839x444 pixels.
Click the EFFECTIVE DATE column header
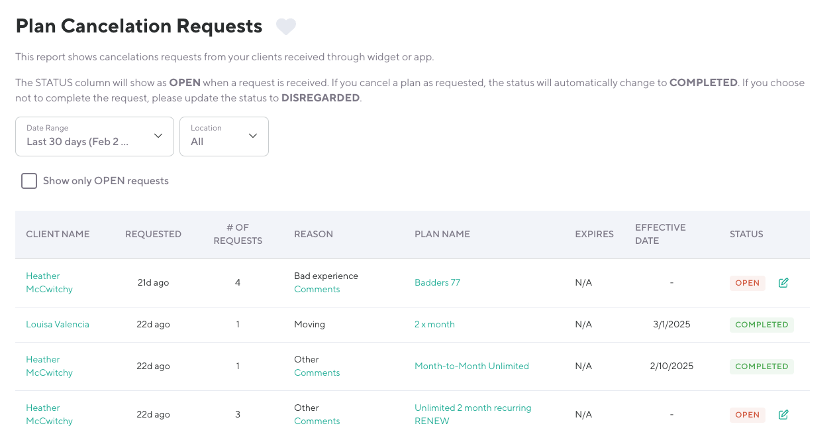pos(660,234)
